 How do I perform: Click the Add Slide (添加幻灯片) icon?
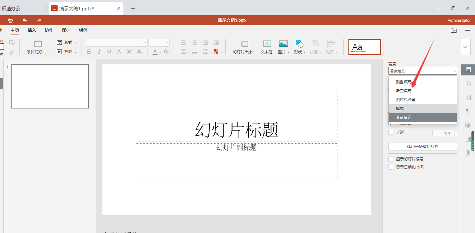pyautogui.click(x=38, y=43)
